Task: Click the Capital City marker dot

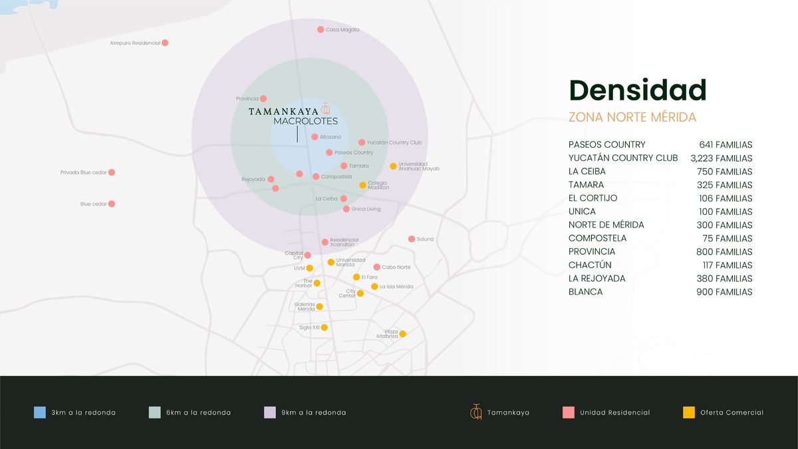Action: pos(307,255)
